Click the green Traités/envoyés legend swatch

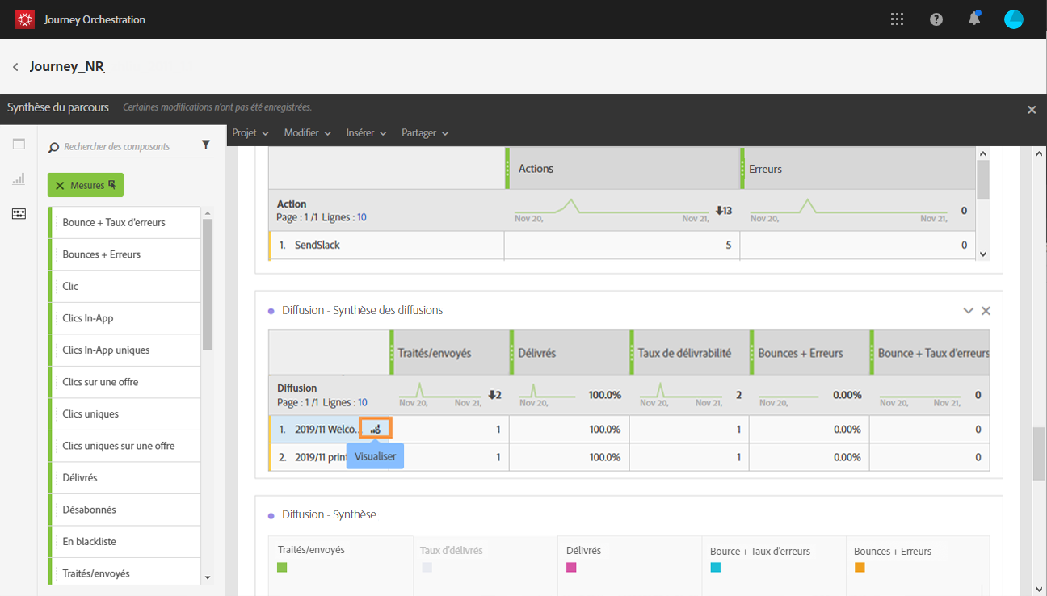tap(282, 568)
